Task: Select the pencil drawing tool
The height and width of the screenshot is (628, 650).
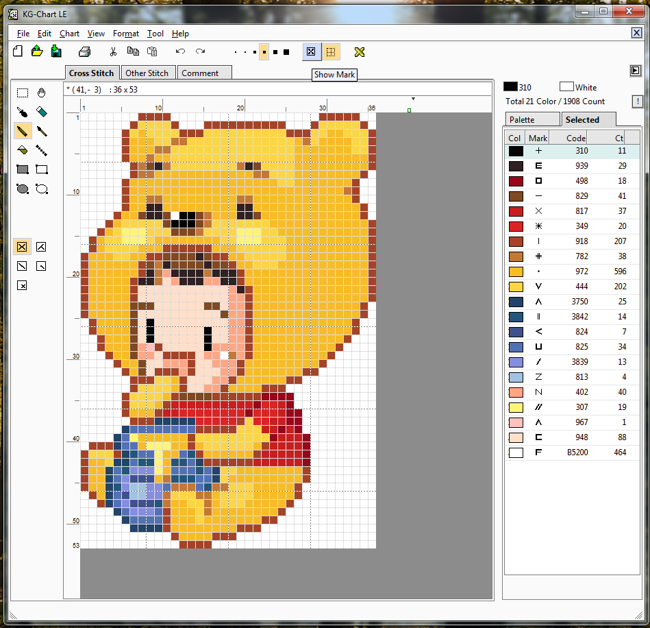Action: pos(23,131)
